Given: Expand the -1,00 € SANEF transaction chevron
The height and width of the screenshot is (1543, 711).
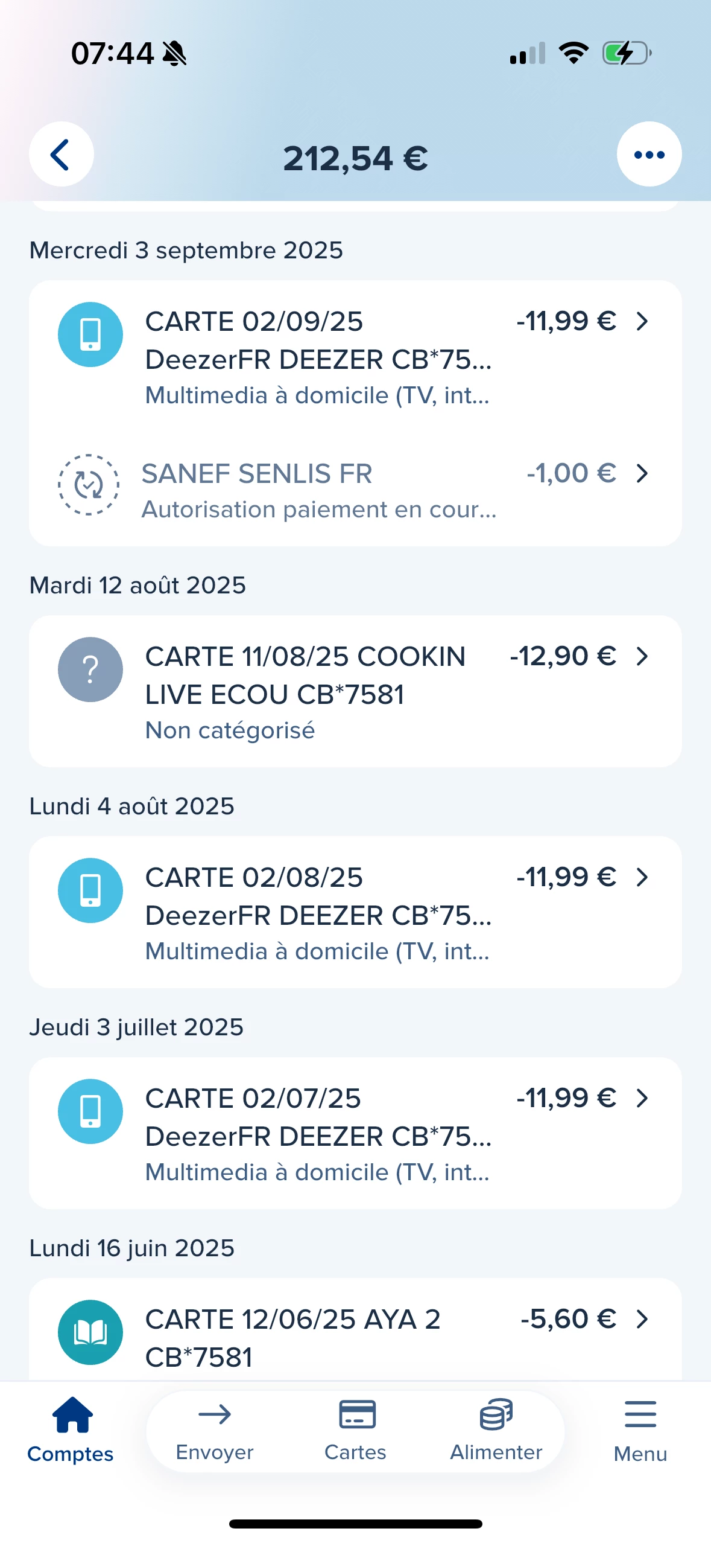Looking at the screenshot, I should [x=642, y=474].
